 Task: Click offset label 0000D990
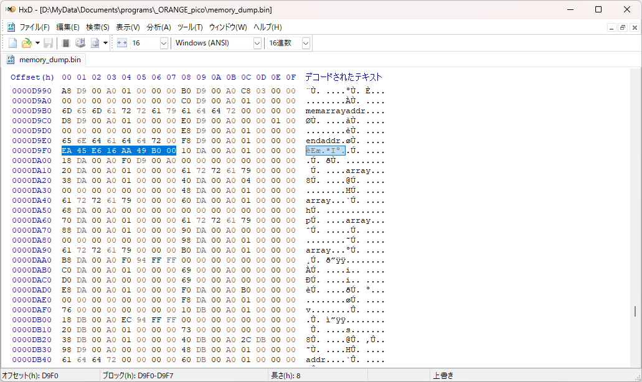click(x=32, y=91)
